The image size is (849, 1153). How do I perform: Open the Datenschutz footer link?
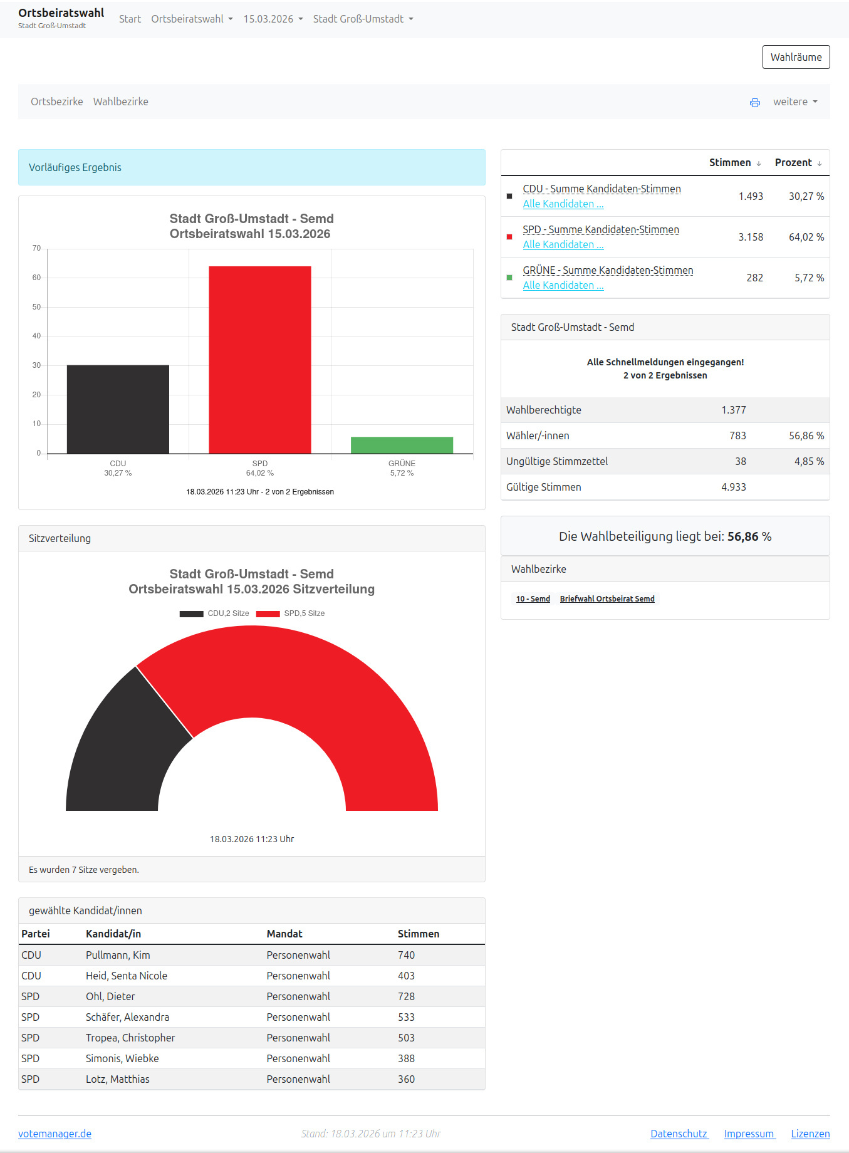point(679,1134)
